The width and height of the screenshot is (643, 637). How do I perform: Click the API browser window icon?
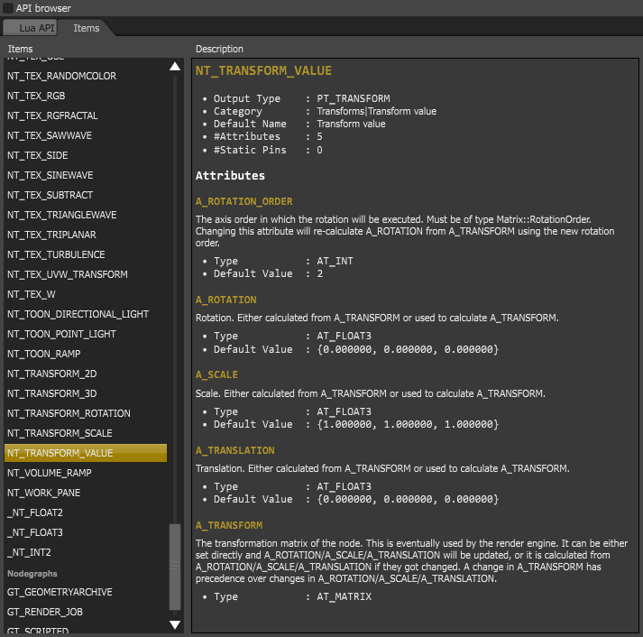point(8,8)
